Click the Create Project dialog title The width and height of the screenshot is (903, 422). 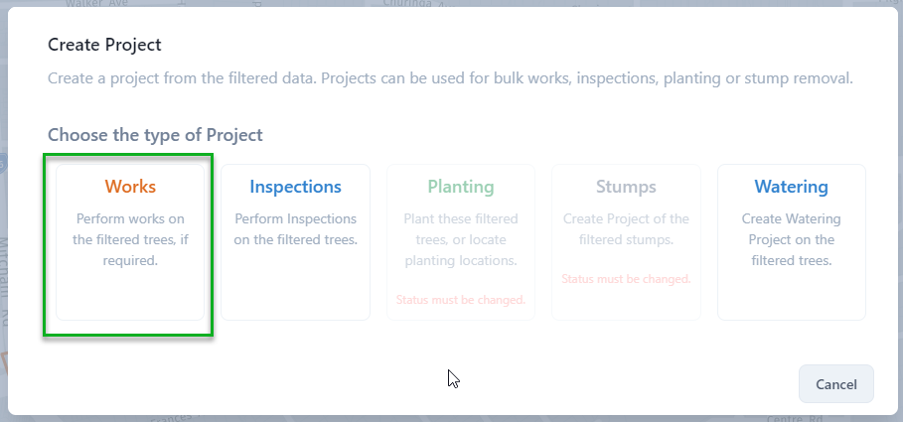click(104, 45)
